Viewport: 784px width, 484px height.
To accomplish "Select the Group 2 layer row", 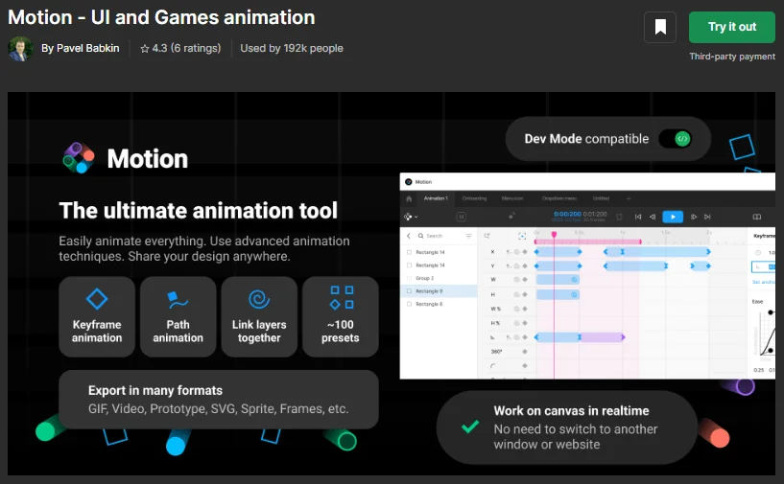I will pos(439,278).
